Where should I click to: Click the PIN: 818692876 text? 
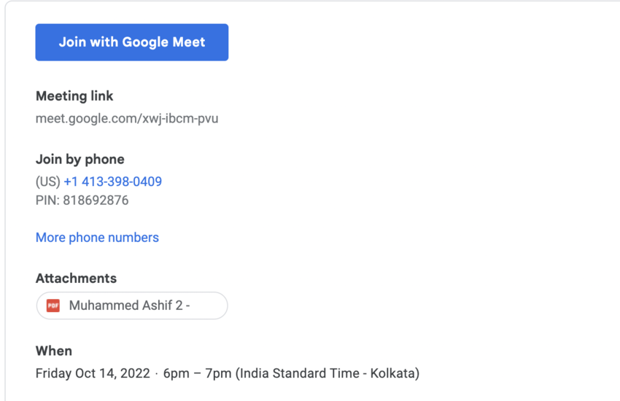[x=82, y=200]
